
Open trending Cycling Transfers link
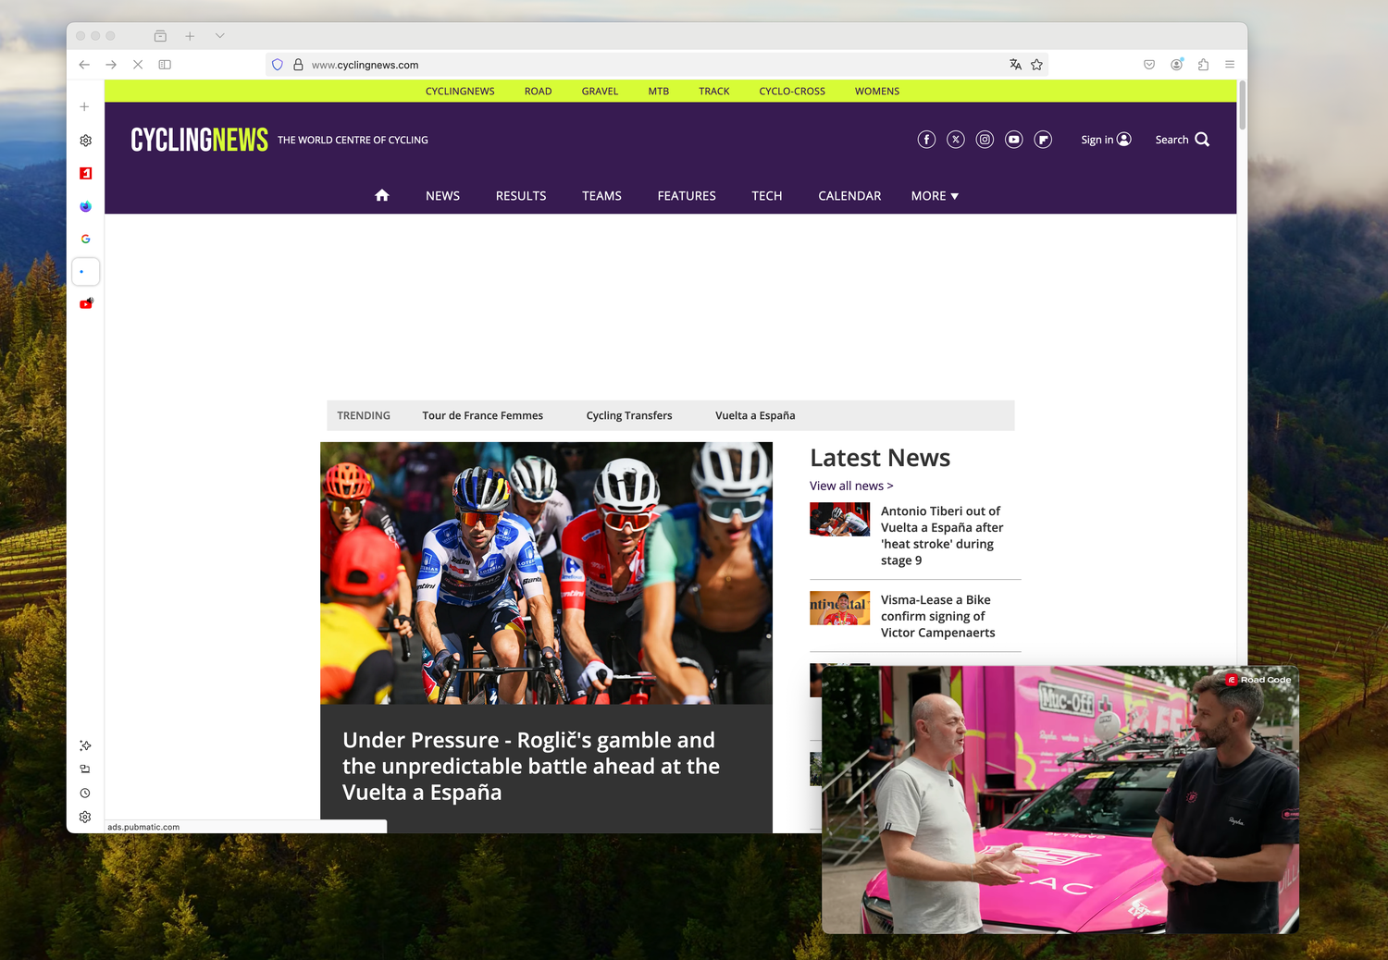pyautogui.click(x=629, y=416)
